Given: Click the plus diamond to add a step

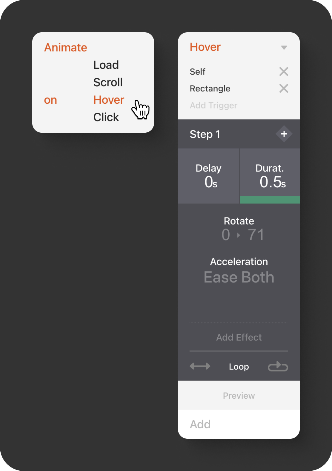Looking at the screenshot, I should [284, 134].
